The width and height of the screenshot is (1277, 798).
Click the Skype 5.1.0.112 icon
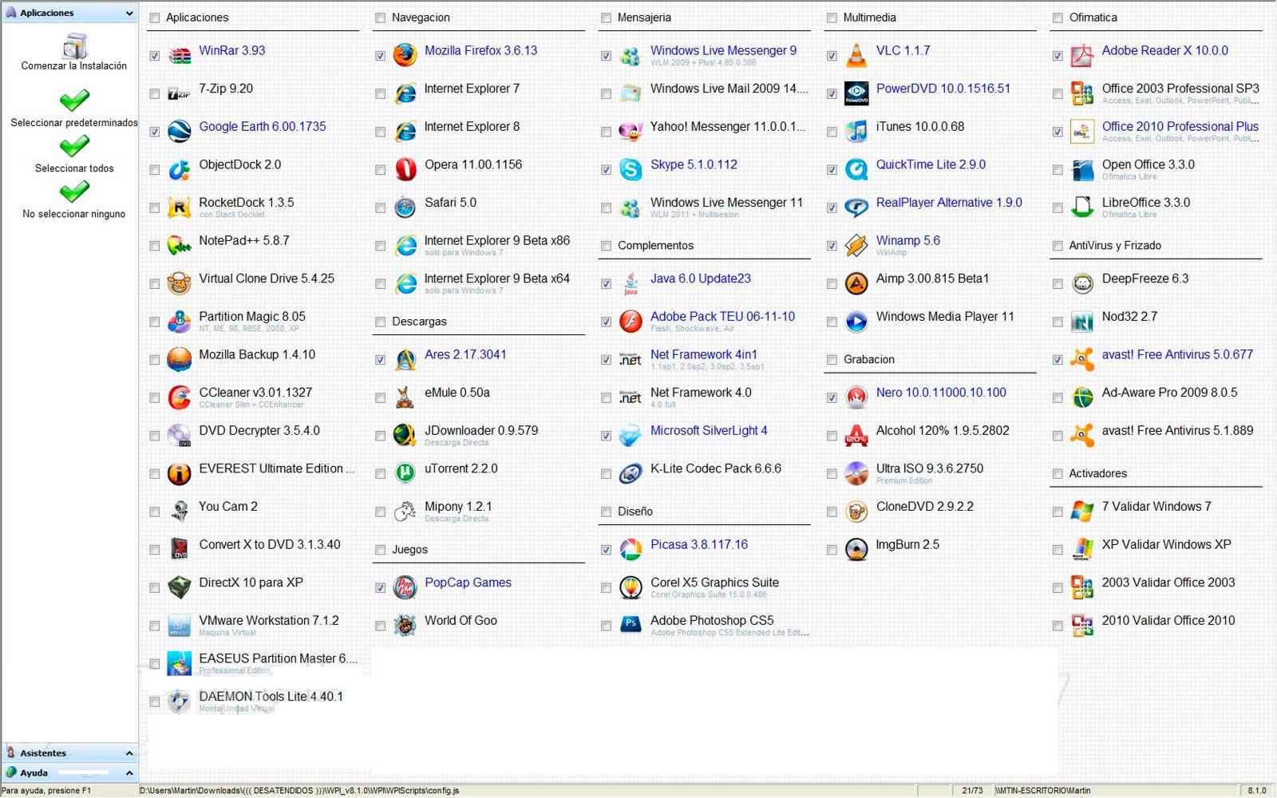631,170
